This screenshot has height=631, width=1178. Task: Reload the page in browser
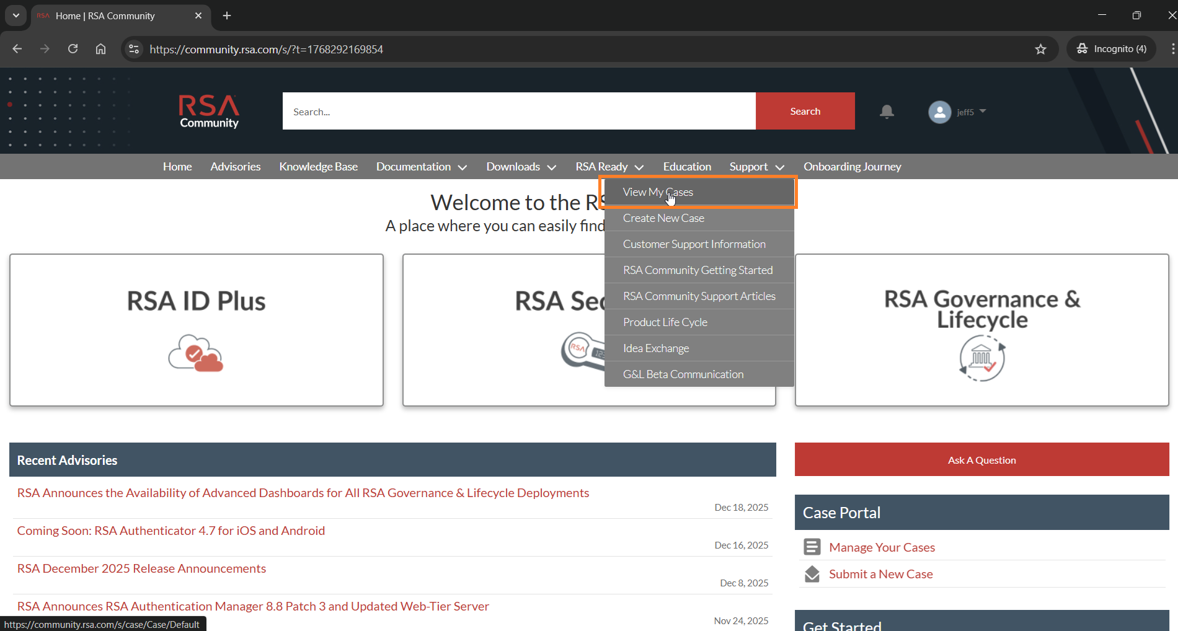[73, 49]
